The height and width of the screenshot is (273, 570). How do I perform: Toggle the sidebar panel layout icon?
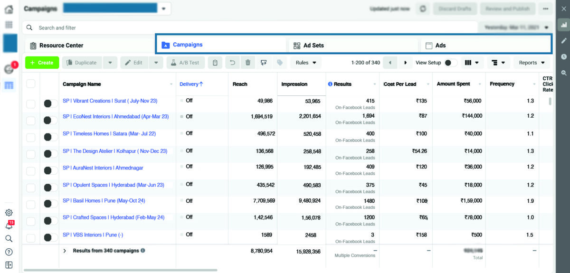(9, 265)
